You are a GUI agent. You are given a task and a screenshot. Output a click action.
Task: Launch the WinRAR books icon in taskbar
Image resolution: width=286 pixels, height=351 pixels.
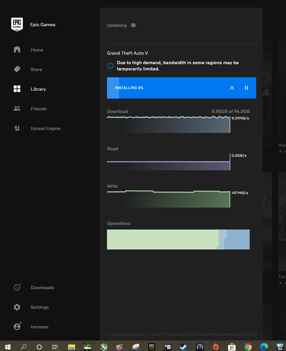click(x=120, y=347)
